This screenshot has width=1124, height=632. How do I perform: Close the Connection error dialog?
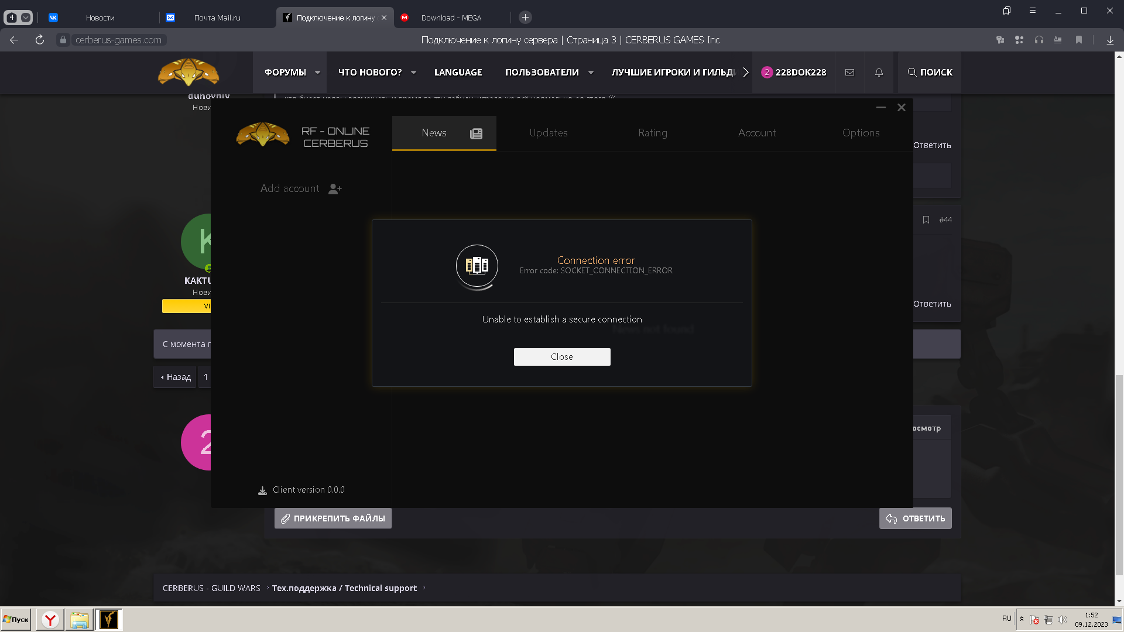coord(562,357)
